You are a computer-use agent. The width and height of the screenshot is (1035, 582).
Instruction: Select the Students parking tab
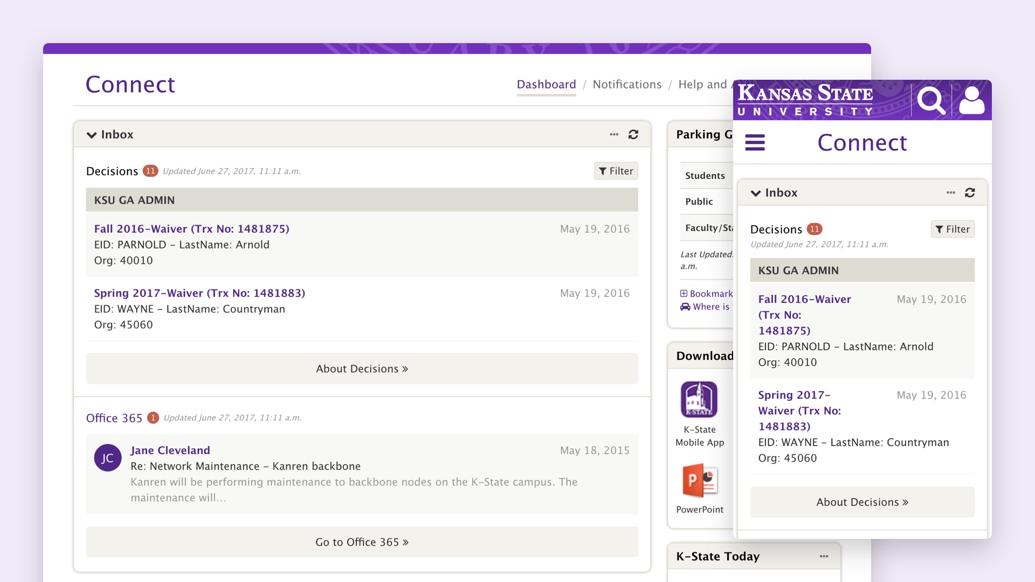pyautogui.click(x=705, y=176)
